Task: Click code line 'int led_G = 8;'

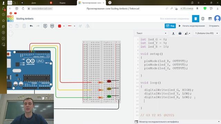Action: point(153,39)
